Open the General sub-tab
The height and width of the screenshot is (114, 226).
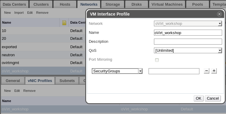[13, 80]
